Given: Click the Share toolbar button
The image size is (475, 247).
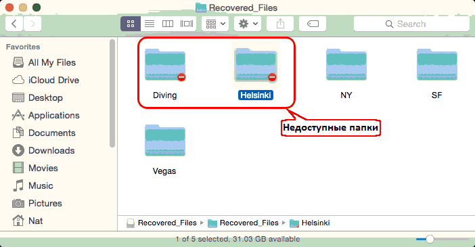Looking at the screenshot, I should pyautogui.click(x=280, y=24).
